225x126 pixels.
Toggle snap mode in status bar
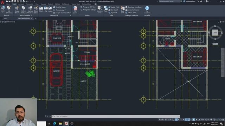pos(169,120)
